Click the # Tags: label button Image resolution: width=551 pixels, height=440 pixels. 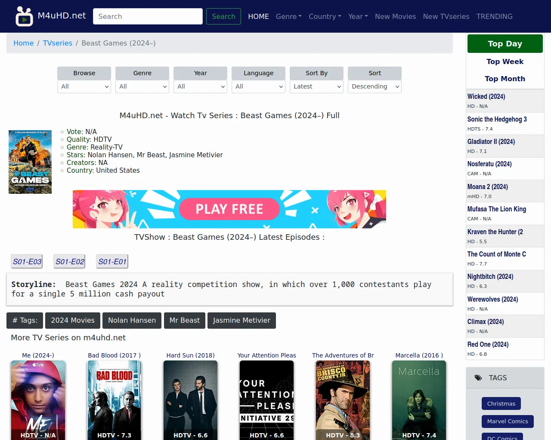[x=25, y=321]
